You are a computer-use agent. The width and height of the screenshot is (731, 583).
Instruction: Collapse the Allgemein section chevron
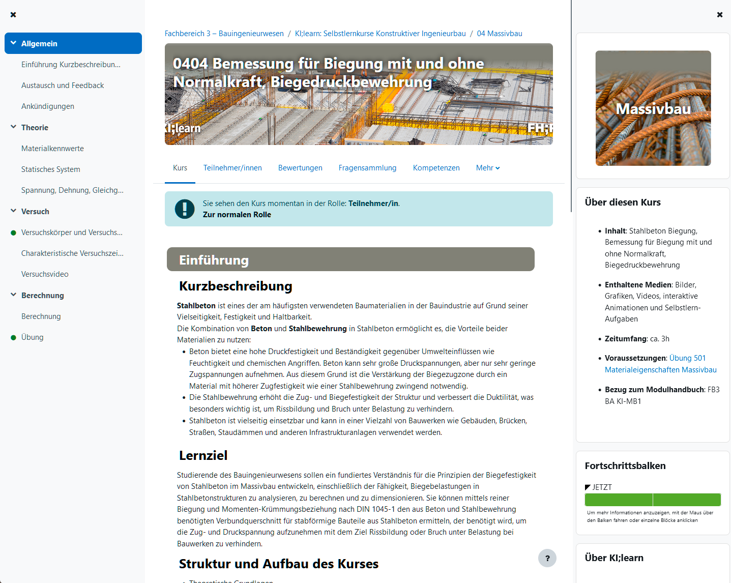tap(13, 43)
